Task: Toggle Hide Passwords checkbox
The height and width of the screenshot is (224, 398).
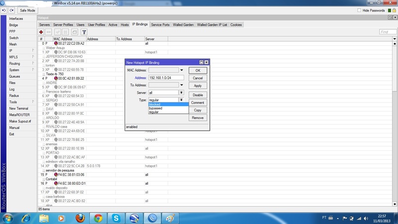Action: pyautogui.click(x=359, y=10)
